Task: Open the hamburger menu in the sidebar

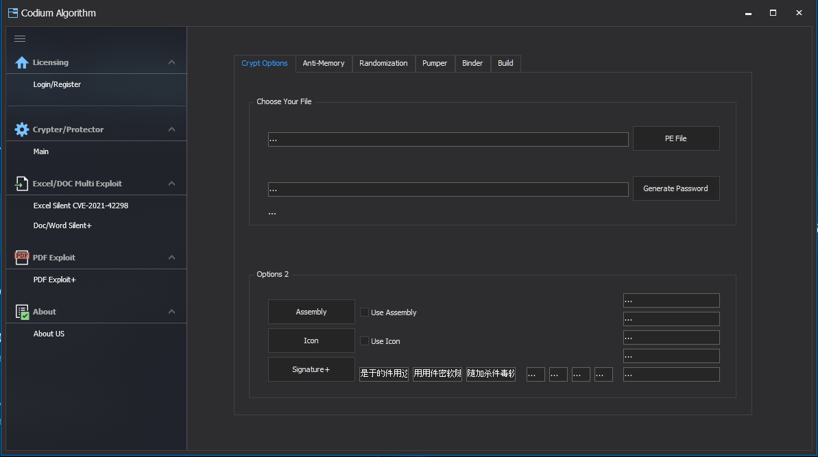Action: tap(20, 38)
